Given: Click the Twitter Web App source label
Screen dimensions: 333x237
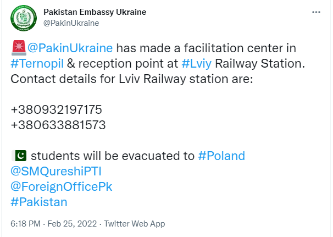Looking at the screenshot, I should point(135,224).
